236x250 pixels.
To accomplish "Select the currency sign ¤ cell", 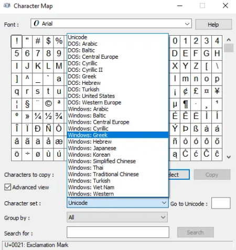I will (x=207, y=91).
